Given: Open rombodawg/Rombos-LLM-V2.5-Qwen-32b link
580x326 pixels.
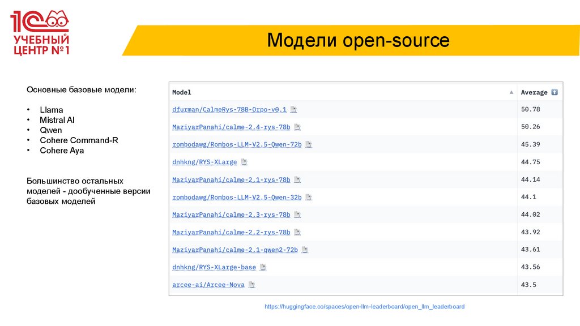Looking at the screenshot, I should click(x=237, y=197).
